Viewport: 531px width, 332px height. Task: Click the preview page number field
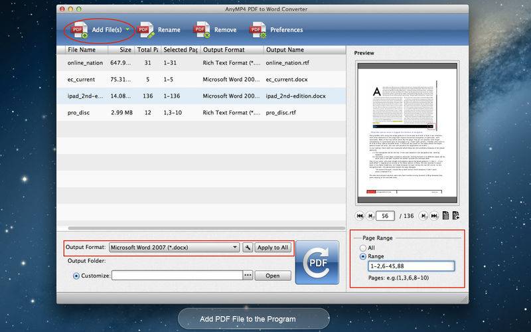385,216
